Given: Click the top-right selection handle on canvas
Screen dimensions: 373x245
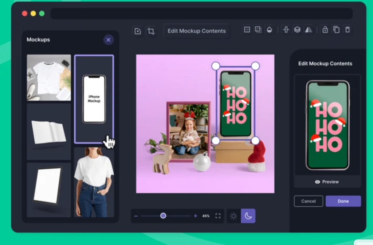Looking at the screenshot, I should tap(255, 66).
